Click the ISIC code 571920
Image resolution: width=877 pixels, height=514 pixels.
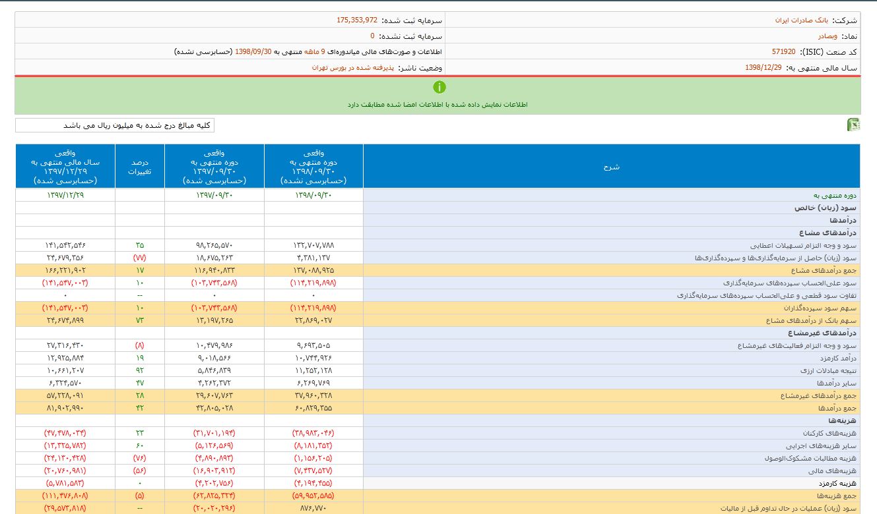(x=783, y=52)
